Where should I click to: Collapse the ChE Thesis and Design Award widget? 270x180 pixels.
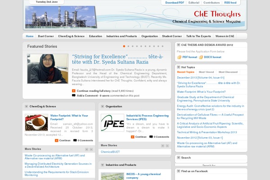pyautogui.click(x=178, y=45)
